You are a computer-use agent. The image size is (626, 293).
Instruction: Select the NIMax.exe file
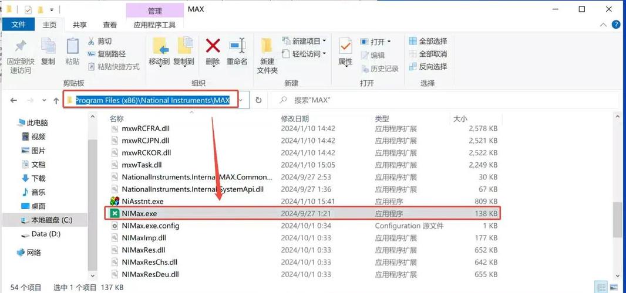point(302,213)
